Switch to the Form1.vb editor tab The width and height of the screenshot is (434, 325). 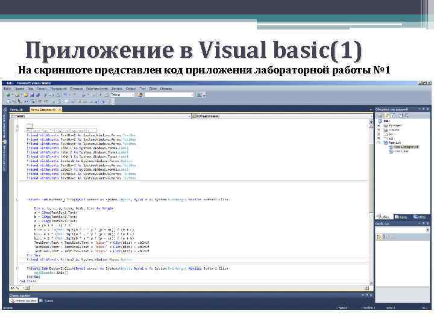(x=16, y=110)
